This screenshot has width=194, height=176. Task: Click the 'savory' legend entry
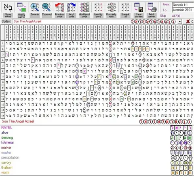click(x=6, y=163)
